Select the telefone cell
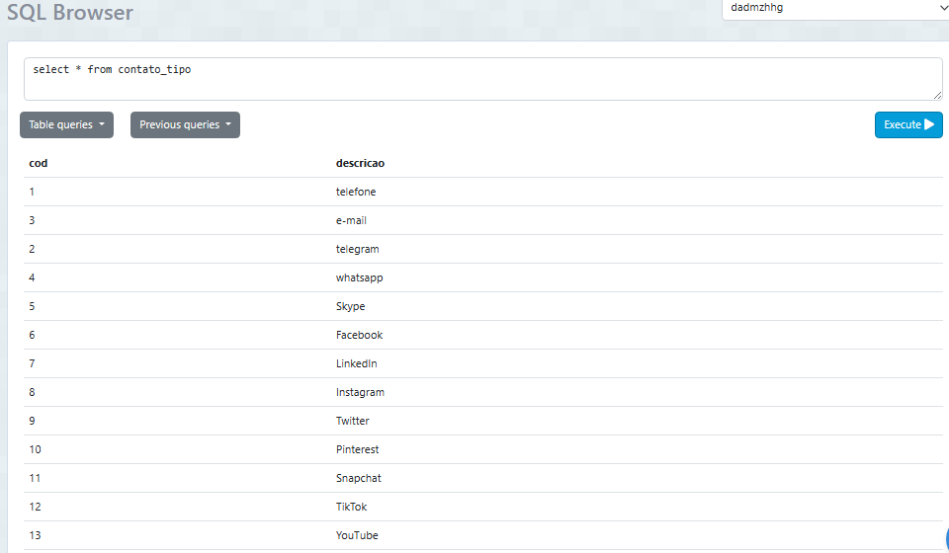Image resolution: width=949 pixels, height=553 pixels. [356, 192]
